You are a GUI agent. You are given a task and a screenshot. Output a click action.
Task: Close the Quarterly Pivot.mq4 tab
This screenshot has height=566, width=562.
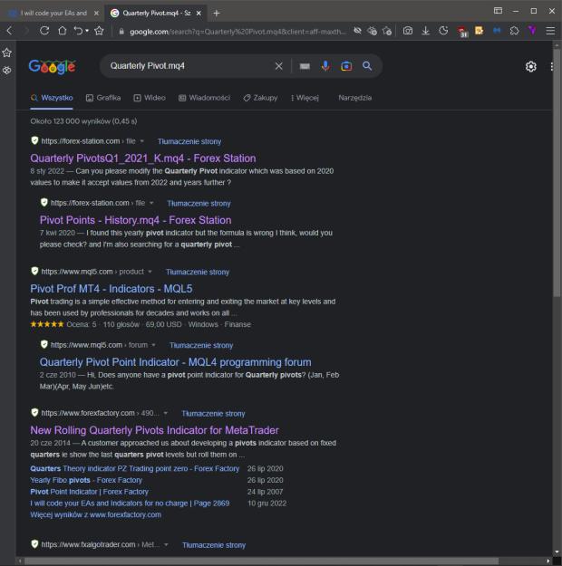[199, 14]
